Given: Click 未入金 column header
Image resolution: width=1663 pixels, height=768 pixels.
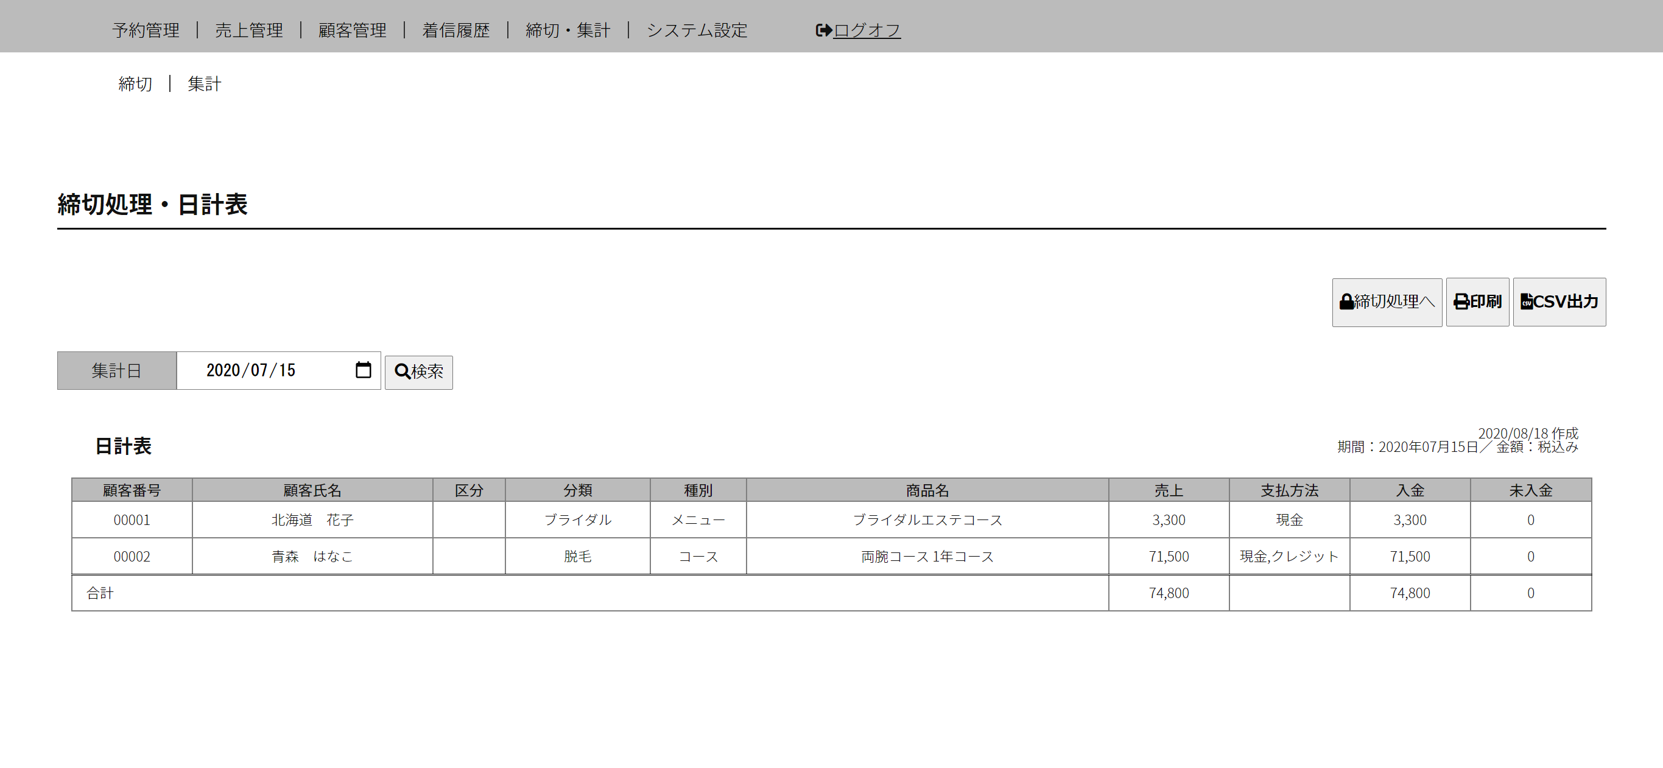Looking at the screenshot, I should tap(1531, 490).
